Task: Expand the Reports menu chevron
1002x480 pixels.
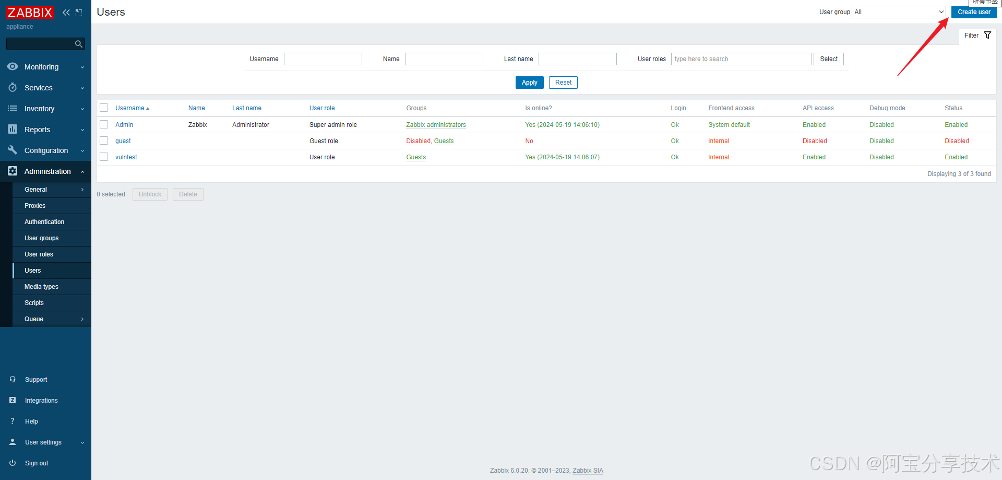Action: pyautogui.click(x=82, y=130)
